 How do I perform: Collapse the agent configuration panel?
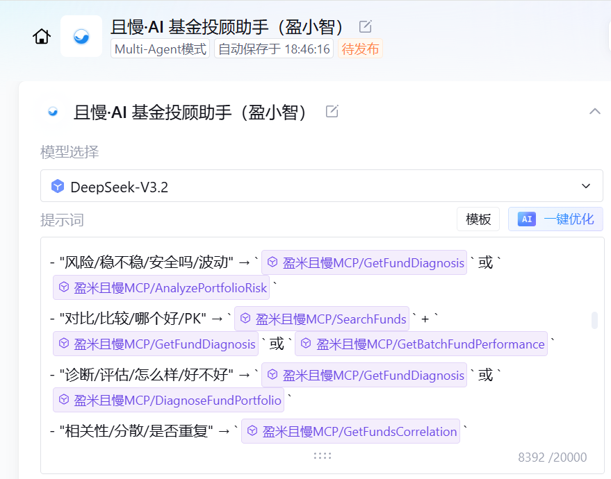pyautogui.click(x=594, y=111)
